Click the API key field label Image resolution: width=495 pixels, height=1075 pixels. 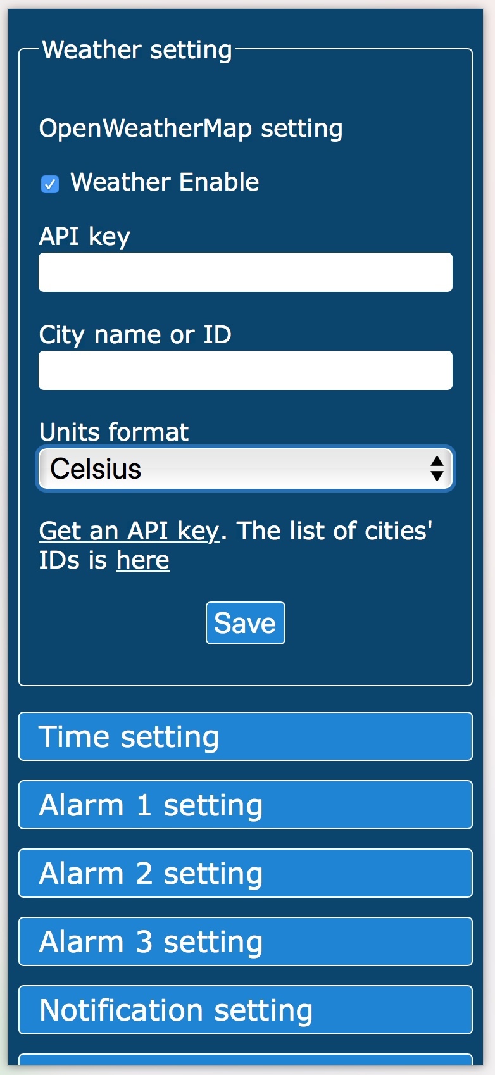pyautogui.click(x=85, y=237)
